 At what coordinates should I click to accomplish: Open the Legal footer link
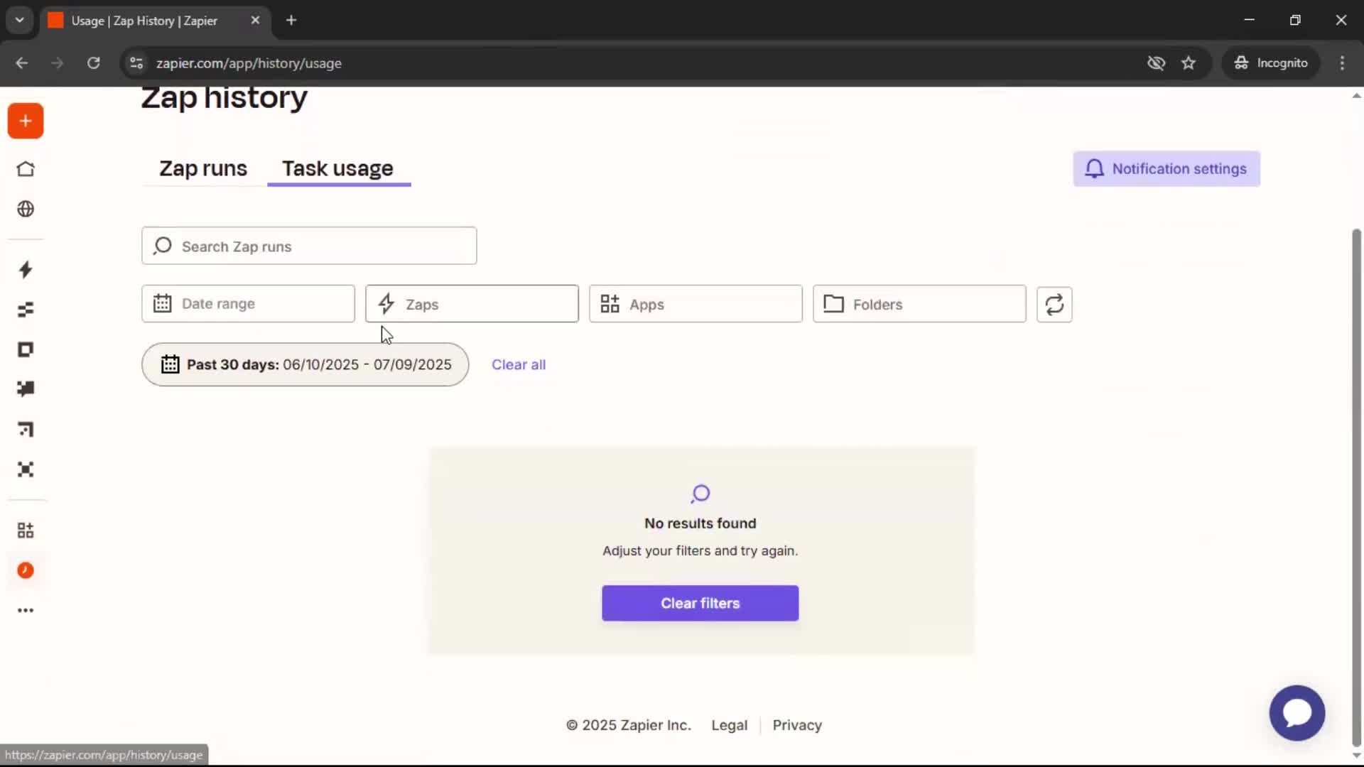[x=729, y=725]
